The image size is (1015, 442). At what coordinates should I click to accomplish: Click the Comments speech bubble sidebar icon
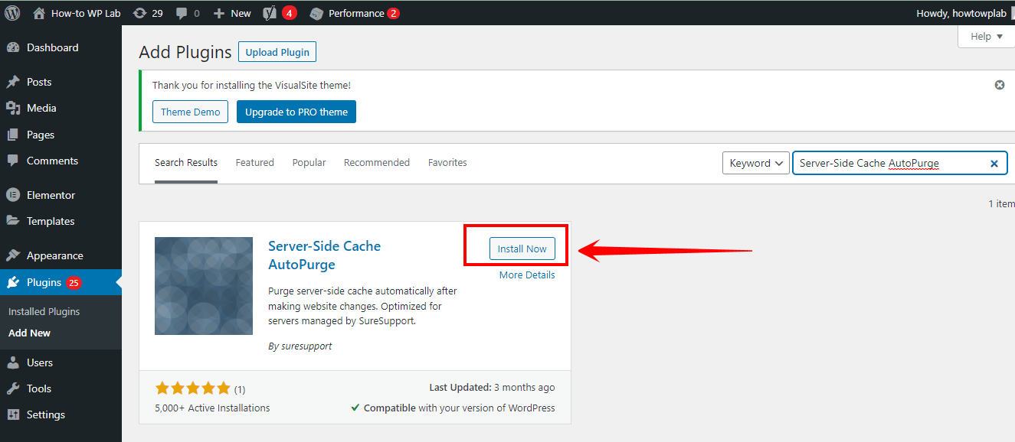(x=13, y=161)
